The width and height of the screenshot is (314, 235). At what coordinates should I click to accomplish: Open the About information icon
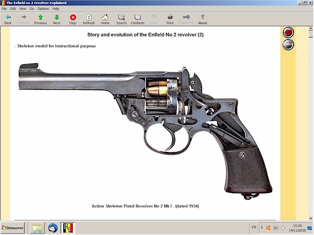(203, 19)
